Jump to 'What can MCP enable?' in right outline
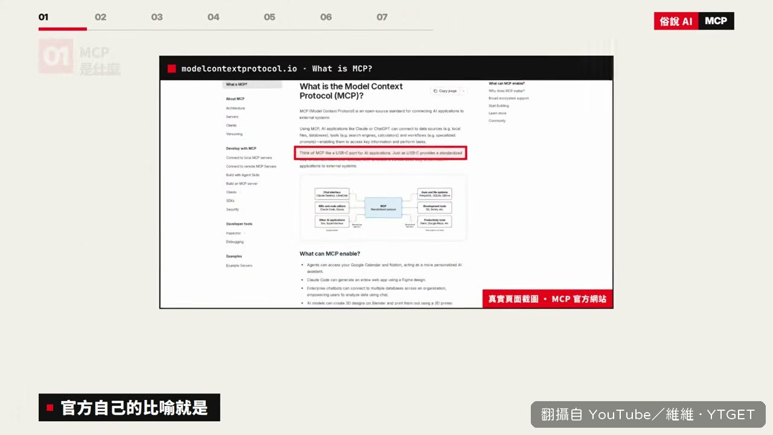 click(x=507, y=83)
